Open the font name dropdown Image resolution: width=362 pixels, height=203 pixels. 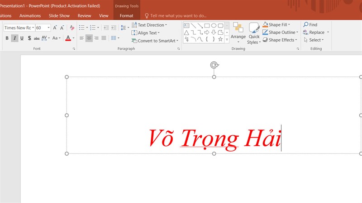click(33, 28)
